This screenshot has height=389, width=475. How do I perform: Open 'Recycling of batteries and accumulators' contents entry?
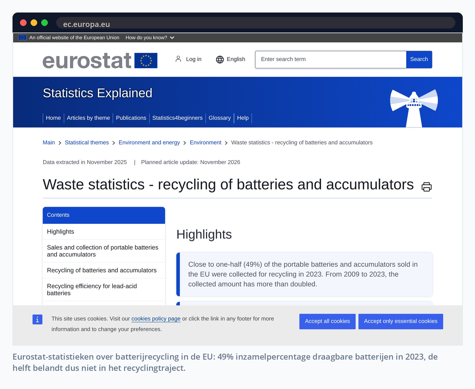point(104,270)
